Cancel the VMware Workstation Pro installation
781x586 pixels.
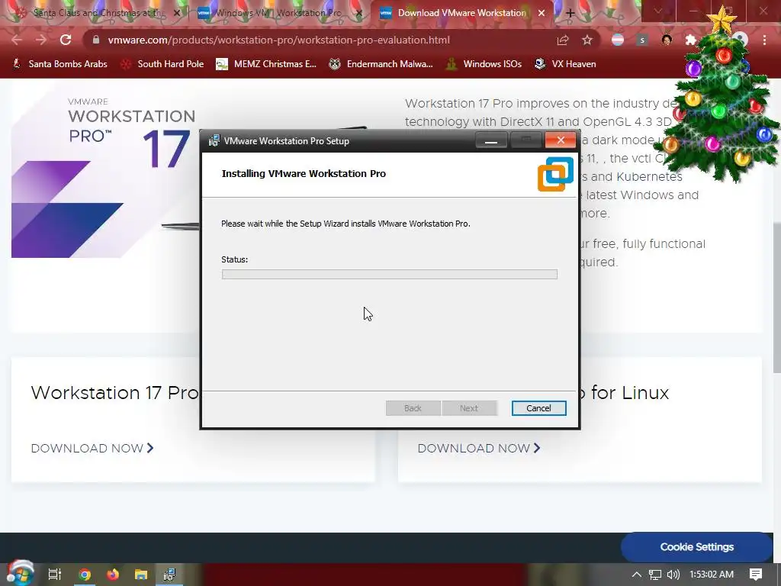point(538,408)
